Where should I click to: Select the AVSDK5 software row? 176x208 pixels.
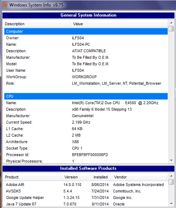click(85, 191)
